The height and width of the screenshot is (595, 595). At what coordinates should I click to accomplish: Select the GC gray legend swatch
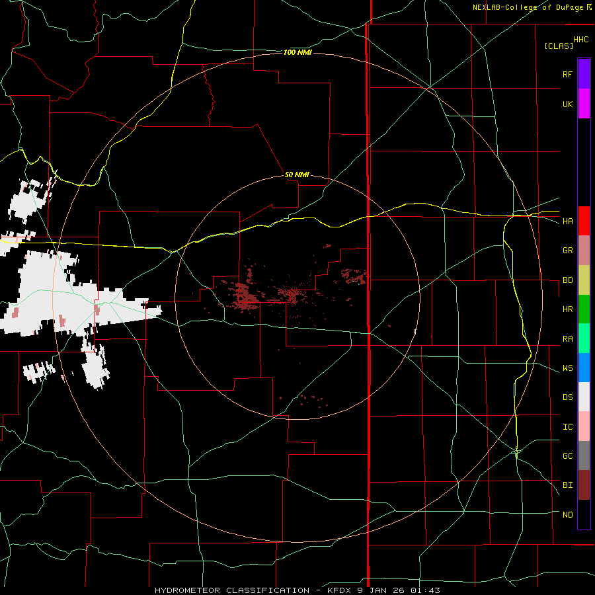[584, 456]
